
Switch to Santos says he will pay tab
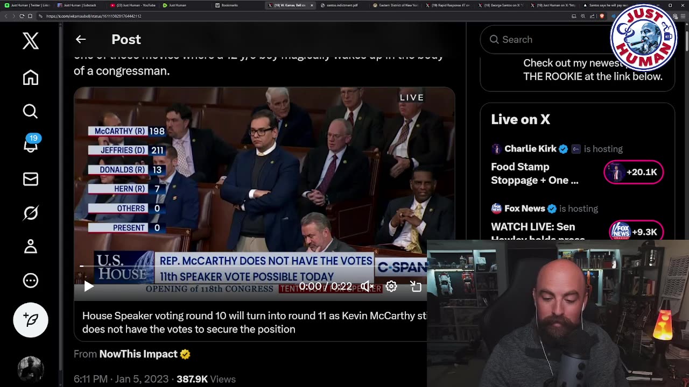[606, 5]
